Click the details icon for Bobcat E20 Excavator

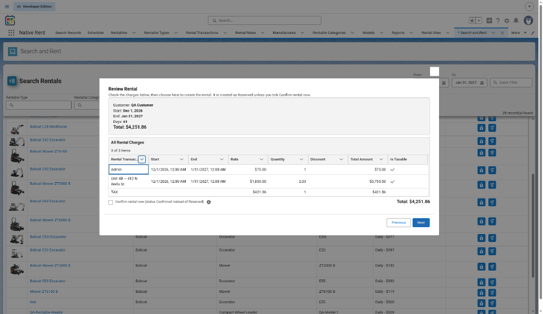click(492, 251)
